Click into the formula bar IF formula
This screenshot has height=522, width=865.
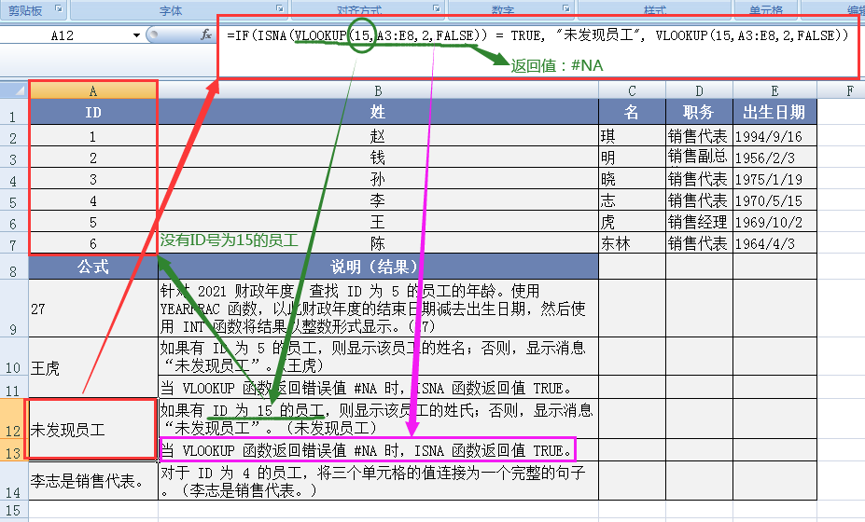click(537, 35)
